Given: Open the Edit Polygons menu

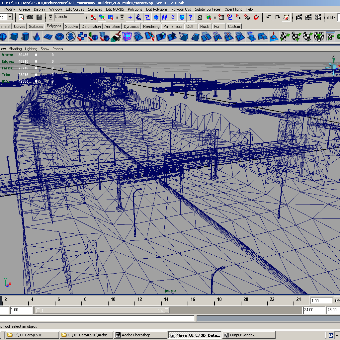Looking at the screenshot, I should click(157, 9).
